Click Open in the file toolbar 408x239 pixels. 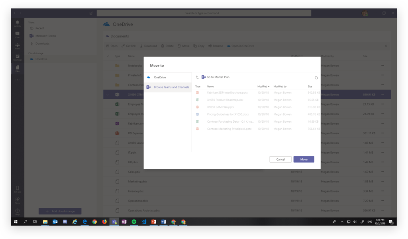click(x=112, y=46)
